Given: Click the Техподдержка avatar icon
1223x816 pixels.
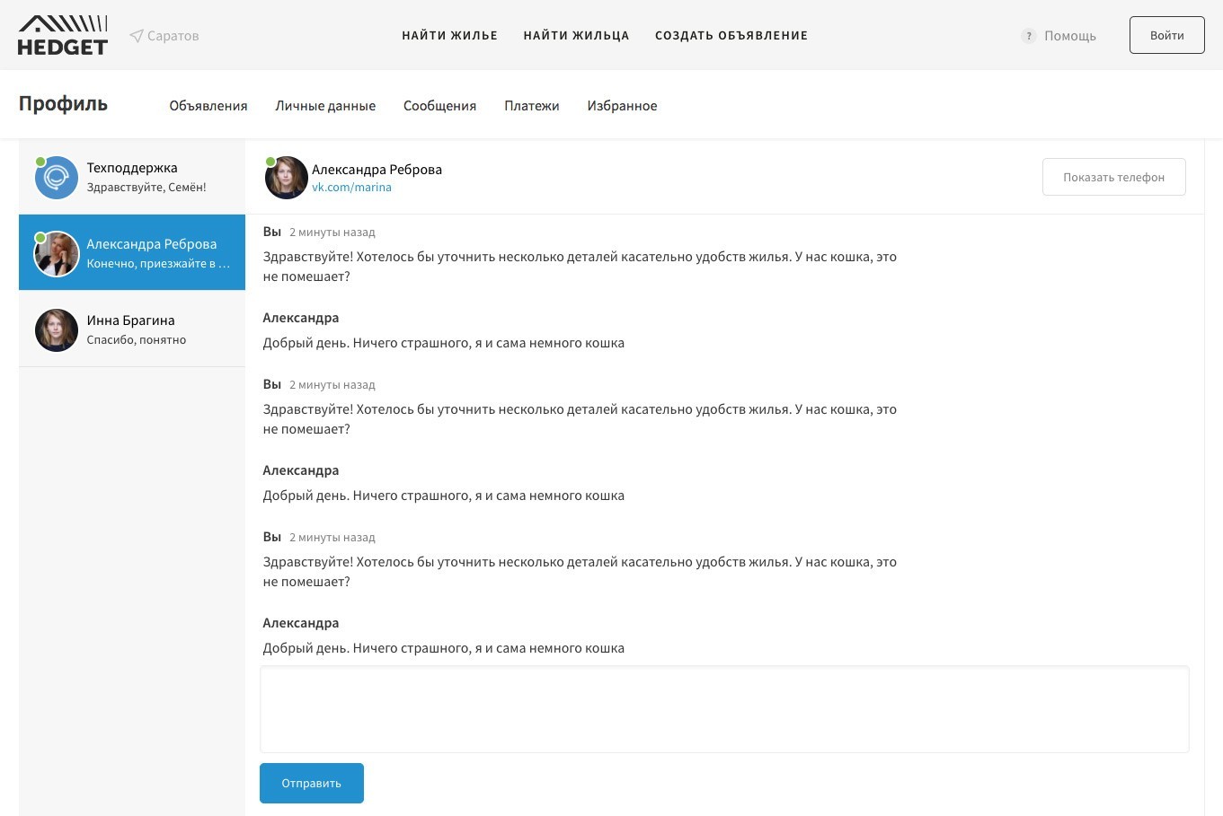Looking at the screenshot, I should point(57,178).
